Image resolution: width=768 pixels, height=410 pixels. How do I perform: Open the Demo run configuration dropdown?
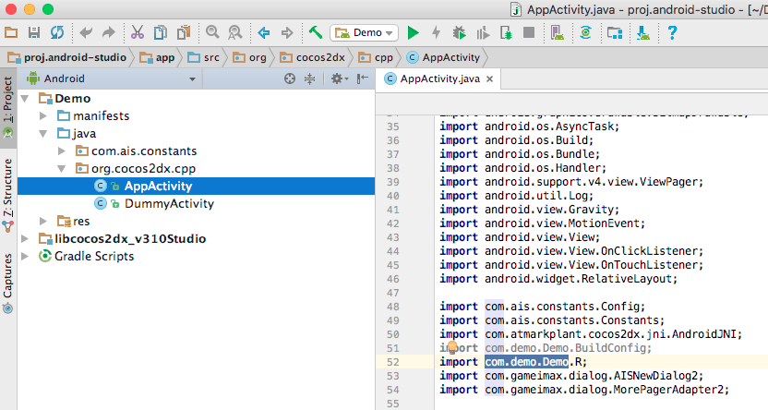(364, 32)
